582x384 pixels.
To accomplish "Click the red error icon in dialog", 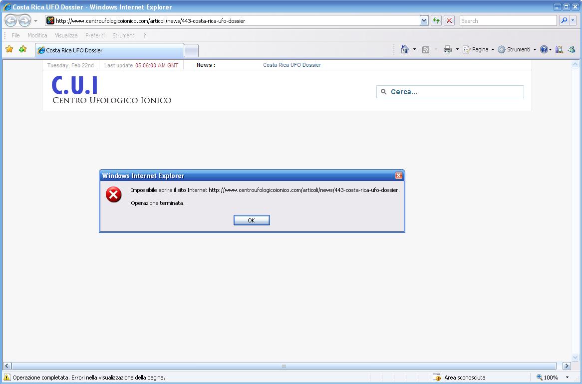I will tap(114, 194).
